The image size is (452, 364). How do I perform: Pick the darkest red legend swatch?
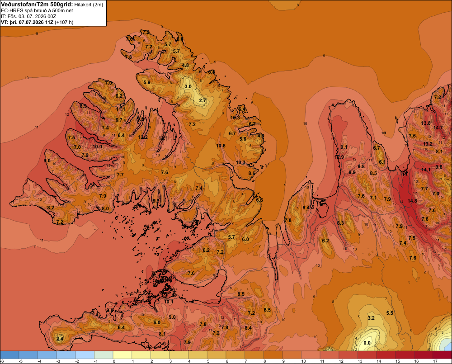tap(443, 355)
